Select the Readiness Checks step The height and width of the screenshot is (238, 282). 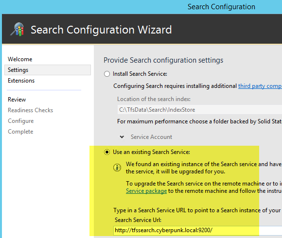click(x=31, y=110)
